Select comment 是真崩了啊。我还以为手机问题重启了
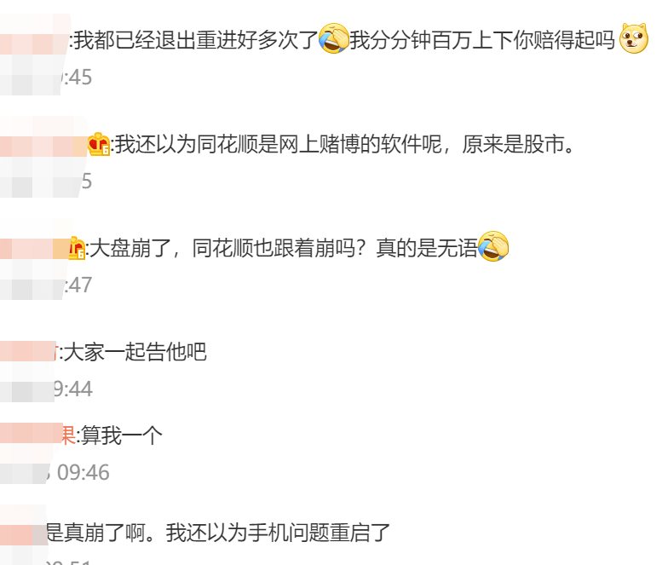The width and height of the screenshot is (668, 565). click(218, 533)
